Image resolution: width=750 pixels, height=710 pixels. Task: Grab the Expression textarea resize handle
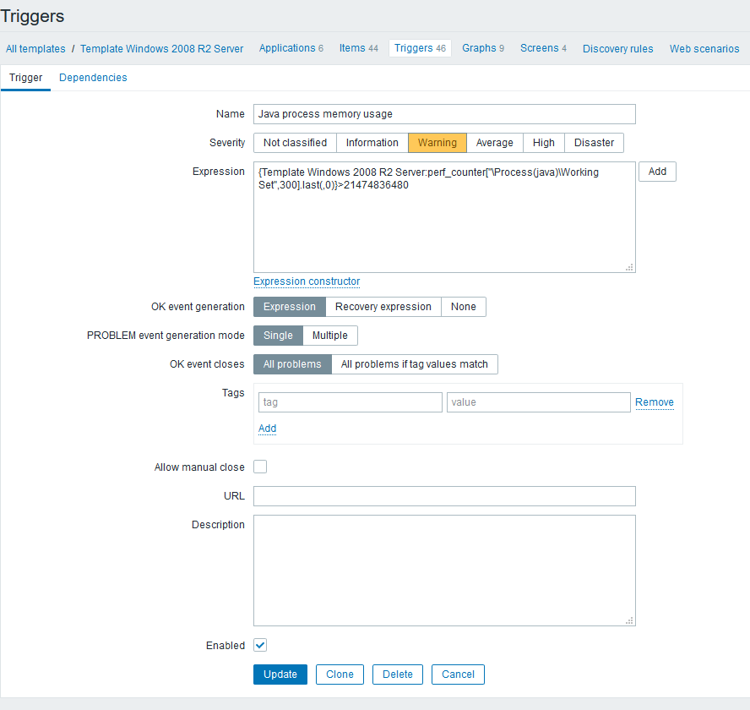[x=629, y=267]
